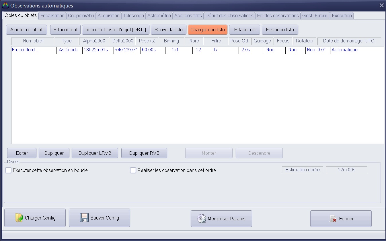Click the Memoriser Params gear icon
Screen dimensions: 386x241
click(x=202, y=219)
